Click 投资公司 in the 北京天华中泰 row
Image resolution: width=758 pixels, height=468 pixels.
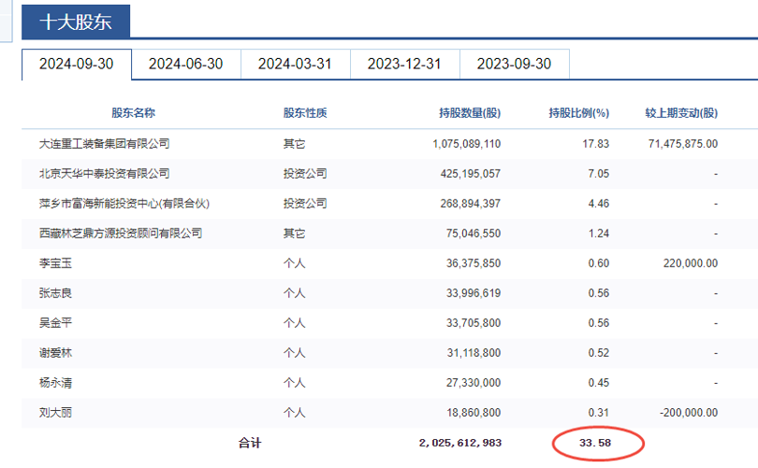coord(305,173)
